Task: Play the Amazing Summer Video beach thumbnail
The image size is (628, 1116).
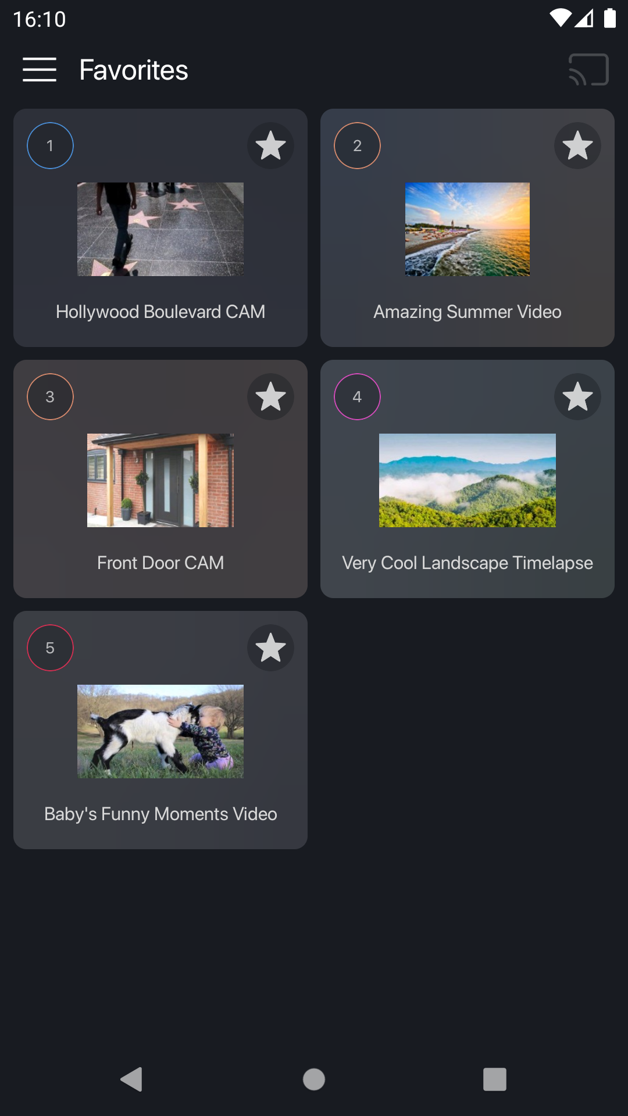Action: point(468,229)
